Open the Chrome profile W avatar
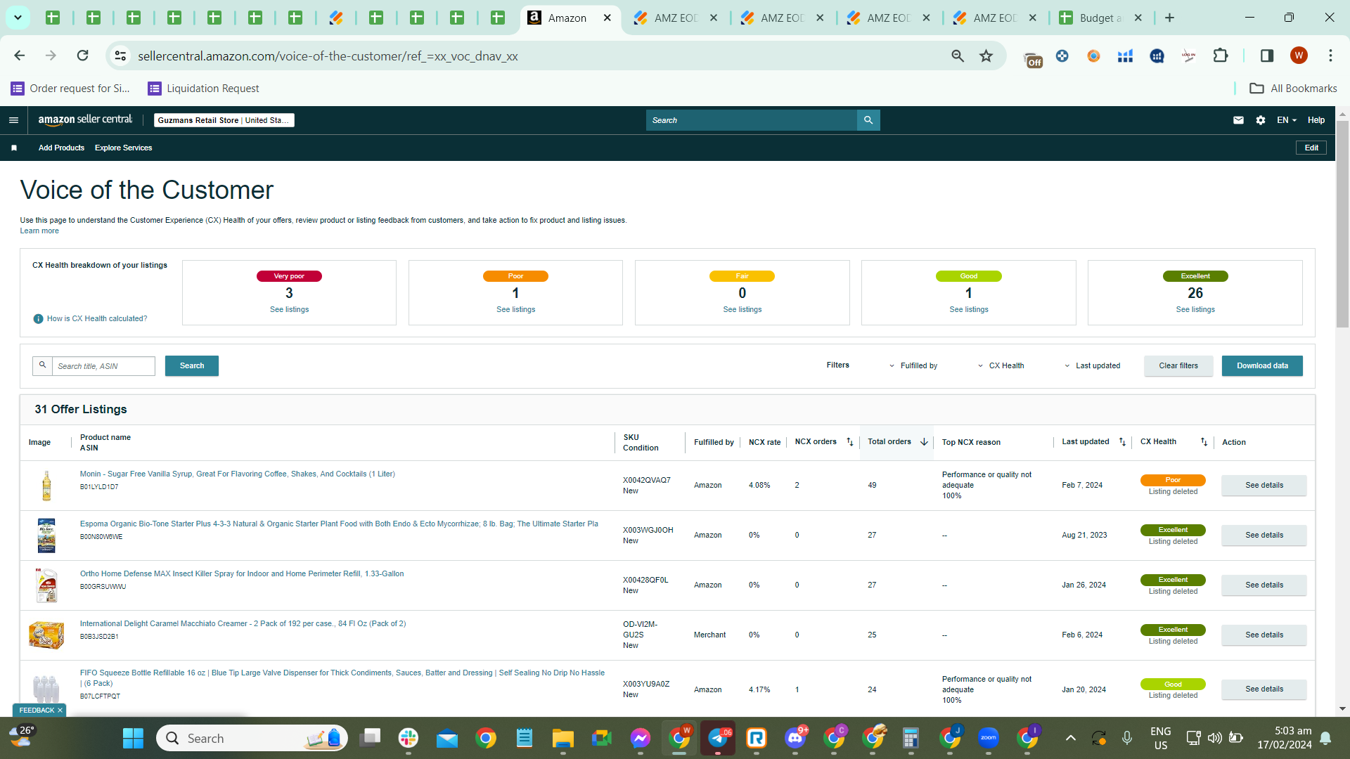1350x759 pixels. (1299, 56)
